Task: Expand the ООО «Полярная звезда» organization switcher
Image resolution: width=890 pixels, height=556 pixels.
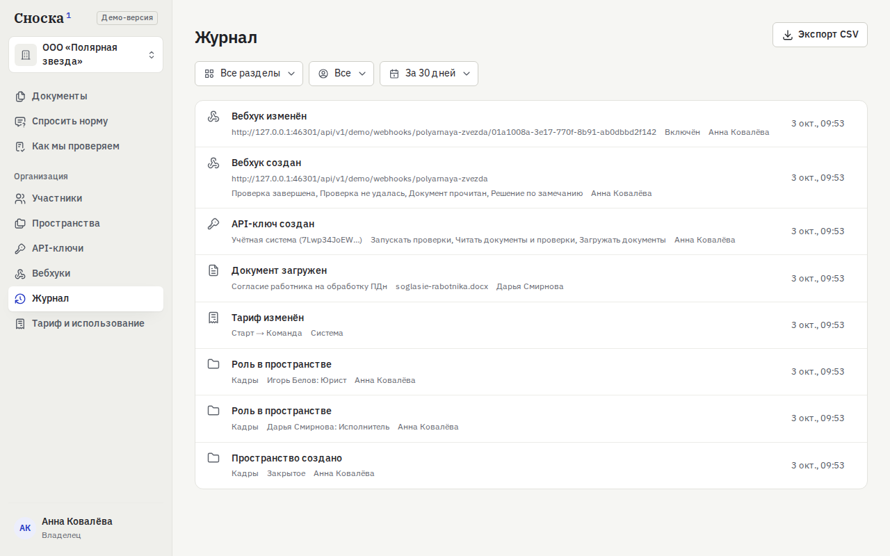Action: point(86,55)
